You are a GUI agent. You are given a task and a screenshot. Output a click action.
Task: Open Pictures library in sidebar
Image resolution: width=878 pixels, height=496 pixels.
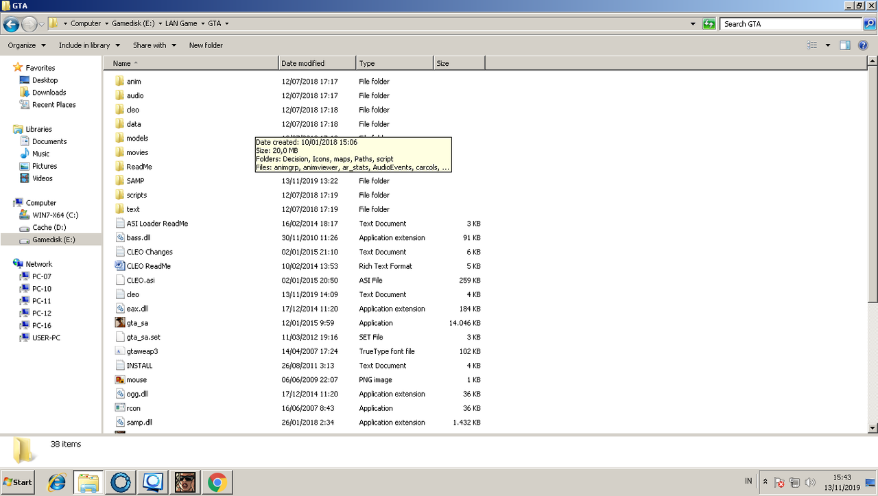click(x=45, y=166)
